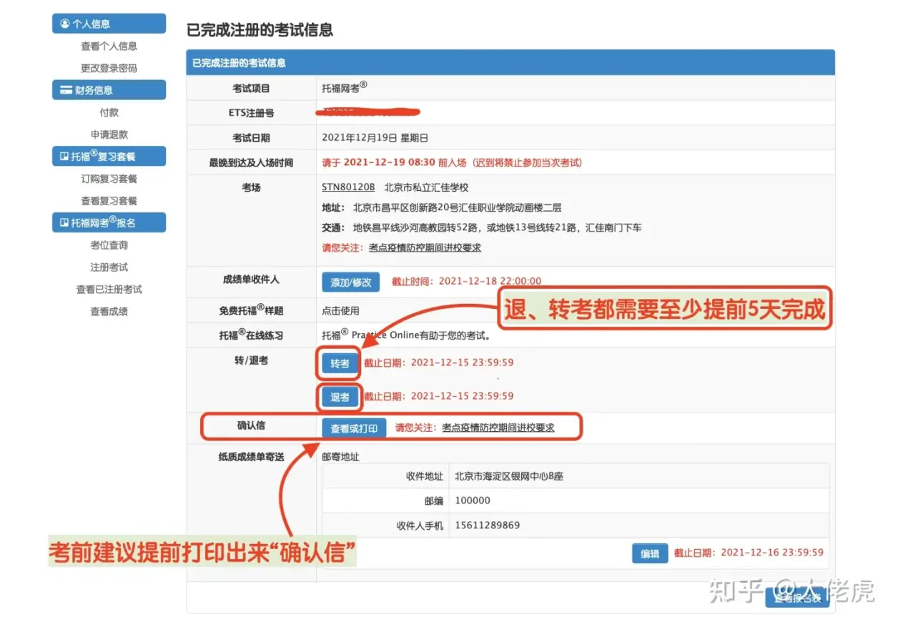
Task: Click the 编辑 mailing address button
Action: [649, 553]
